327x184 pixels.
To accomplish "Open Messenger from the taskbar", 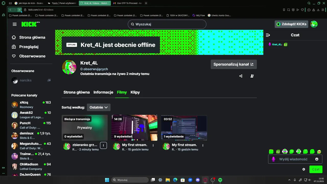I will tap(190, 180).
